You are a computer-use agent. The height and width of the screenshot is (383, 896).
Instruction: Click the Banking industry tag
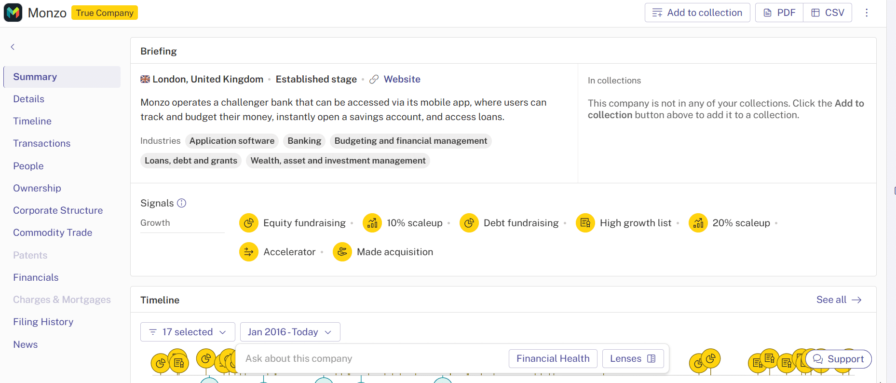click(304, 141)
